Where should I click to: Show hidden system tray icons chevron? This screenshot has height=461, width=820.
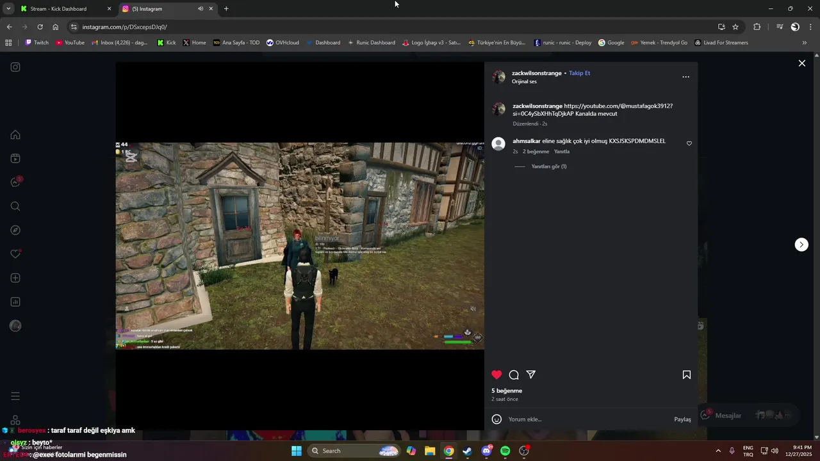pos(717,451)
